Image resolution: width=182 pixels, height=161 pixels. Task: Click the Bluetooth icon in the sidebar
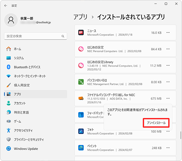point(8,67)
